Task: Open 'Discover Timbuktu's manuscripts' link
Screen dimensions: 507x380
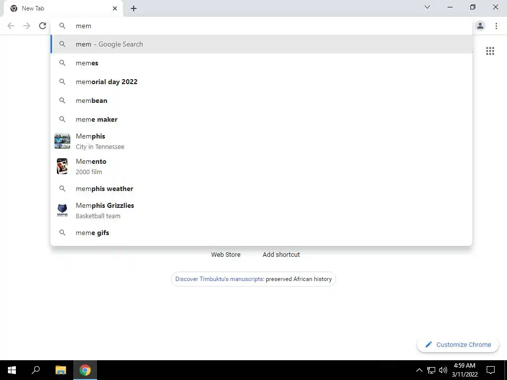Action: (219, 279)
